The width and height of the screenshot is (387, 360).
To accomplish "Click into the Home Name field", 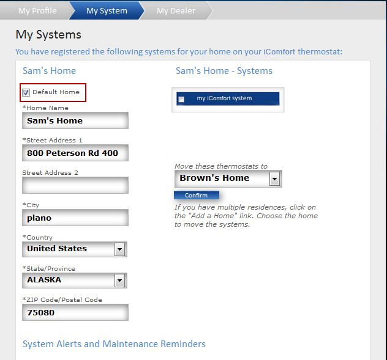I will tap(75, 120).
